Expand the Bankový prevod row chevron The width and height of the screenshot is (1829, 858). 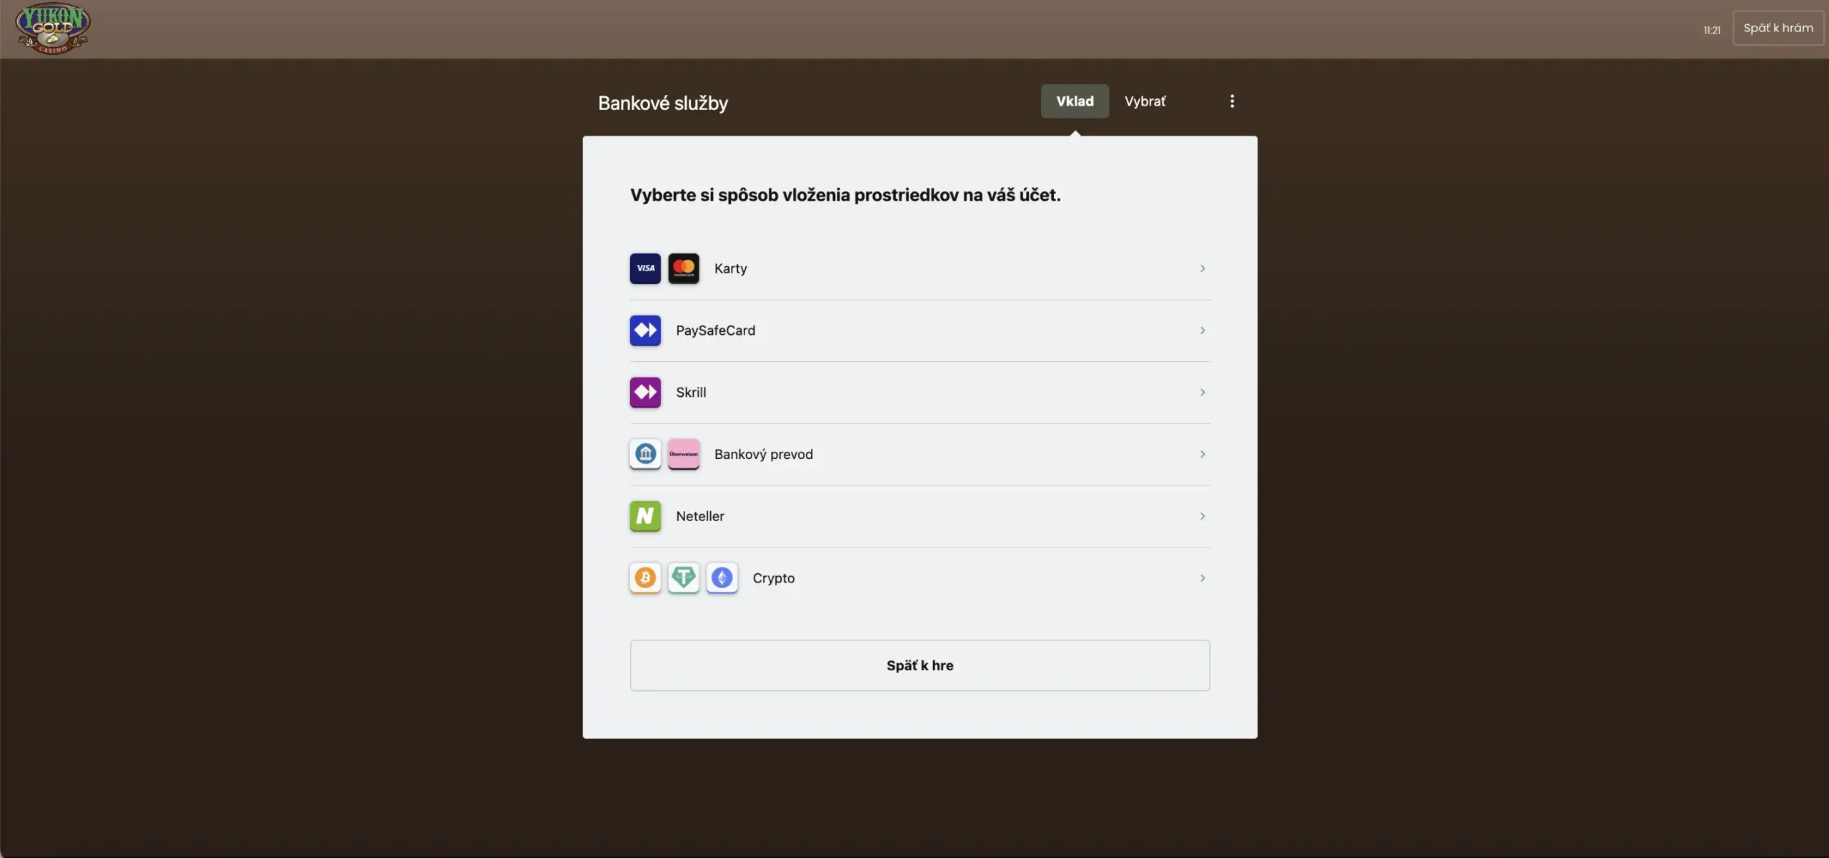click(x=1202, y=454)
